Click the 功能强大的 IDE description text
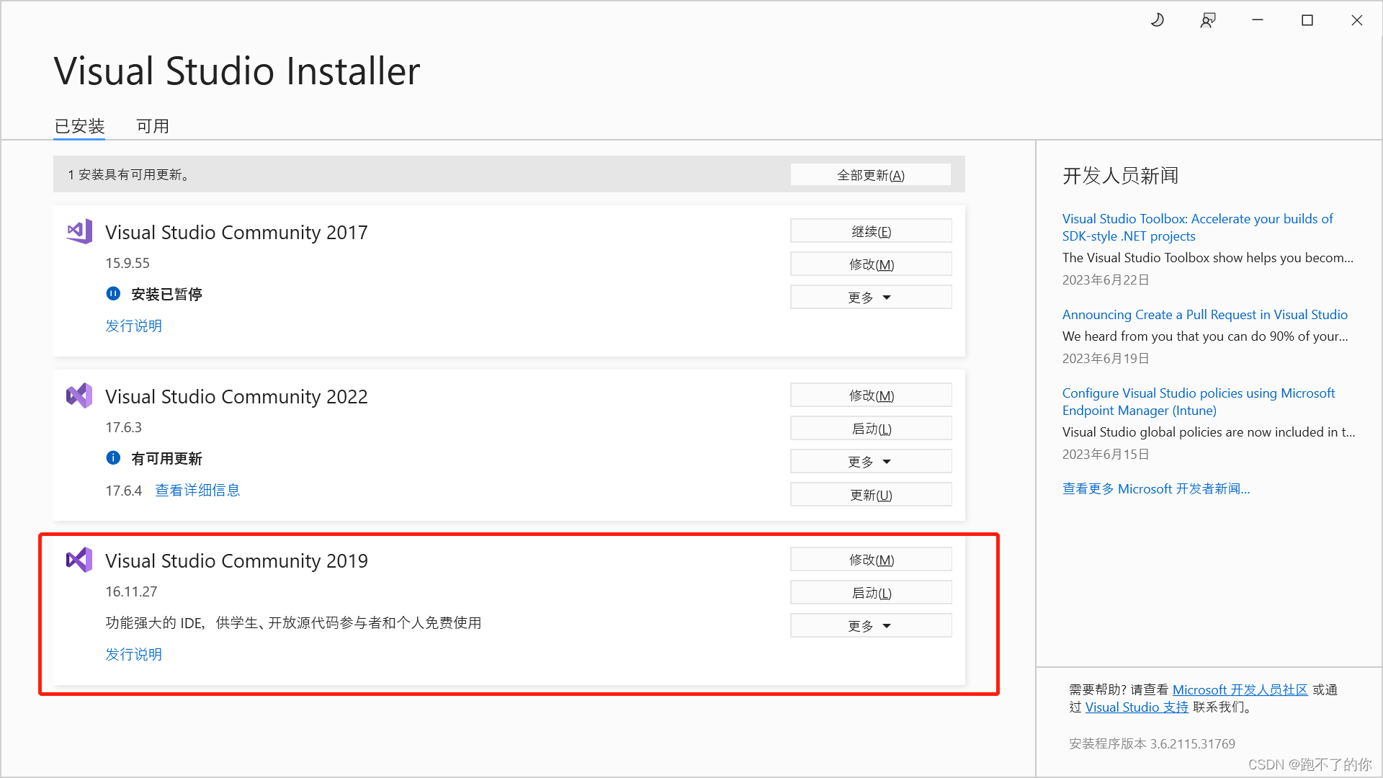 (293, 623)
